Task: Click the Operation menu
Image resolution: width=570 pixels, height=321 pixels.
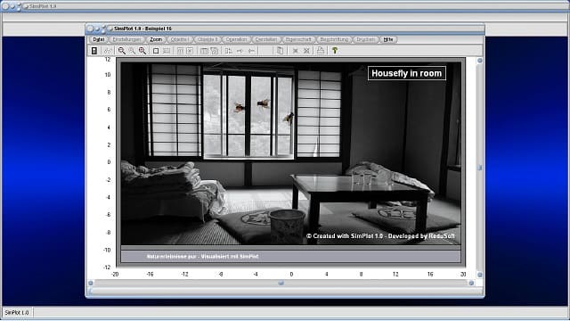Action: [236, 39]
